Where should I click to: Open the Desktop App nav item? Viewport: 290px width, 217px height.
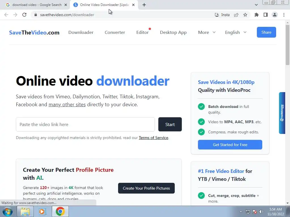tap(173, 32)
